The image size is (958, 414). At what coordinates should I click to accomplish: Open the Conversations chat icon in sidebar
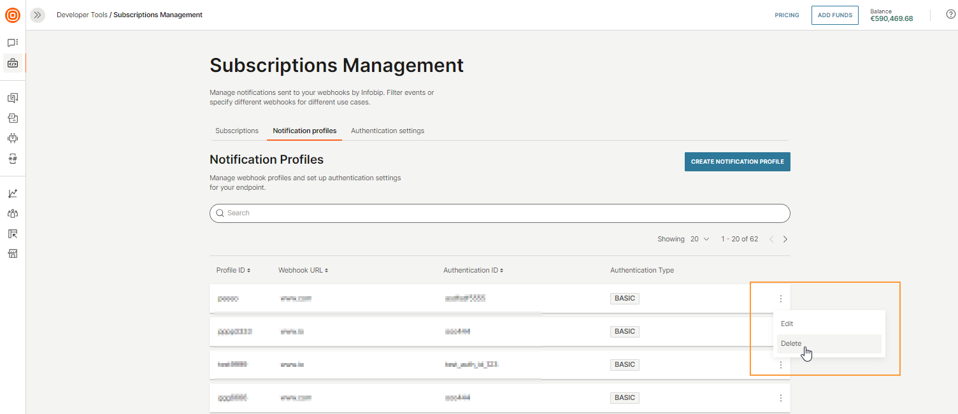point(13,42)
